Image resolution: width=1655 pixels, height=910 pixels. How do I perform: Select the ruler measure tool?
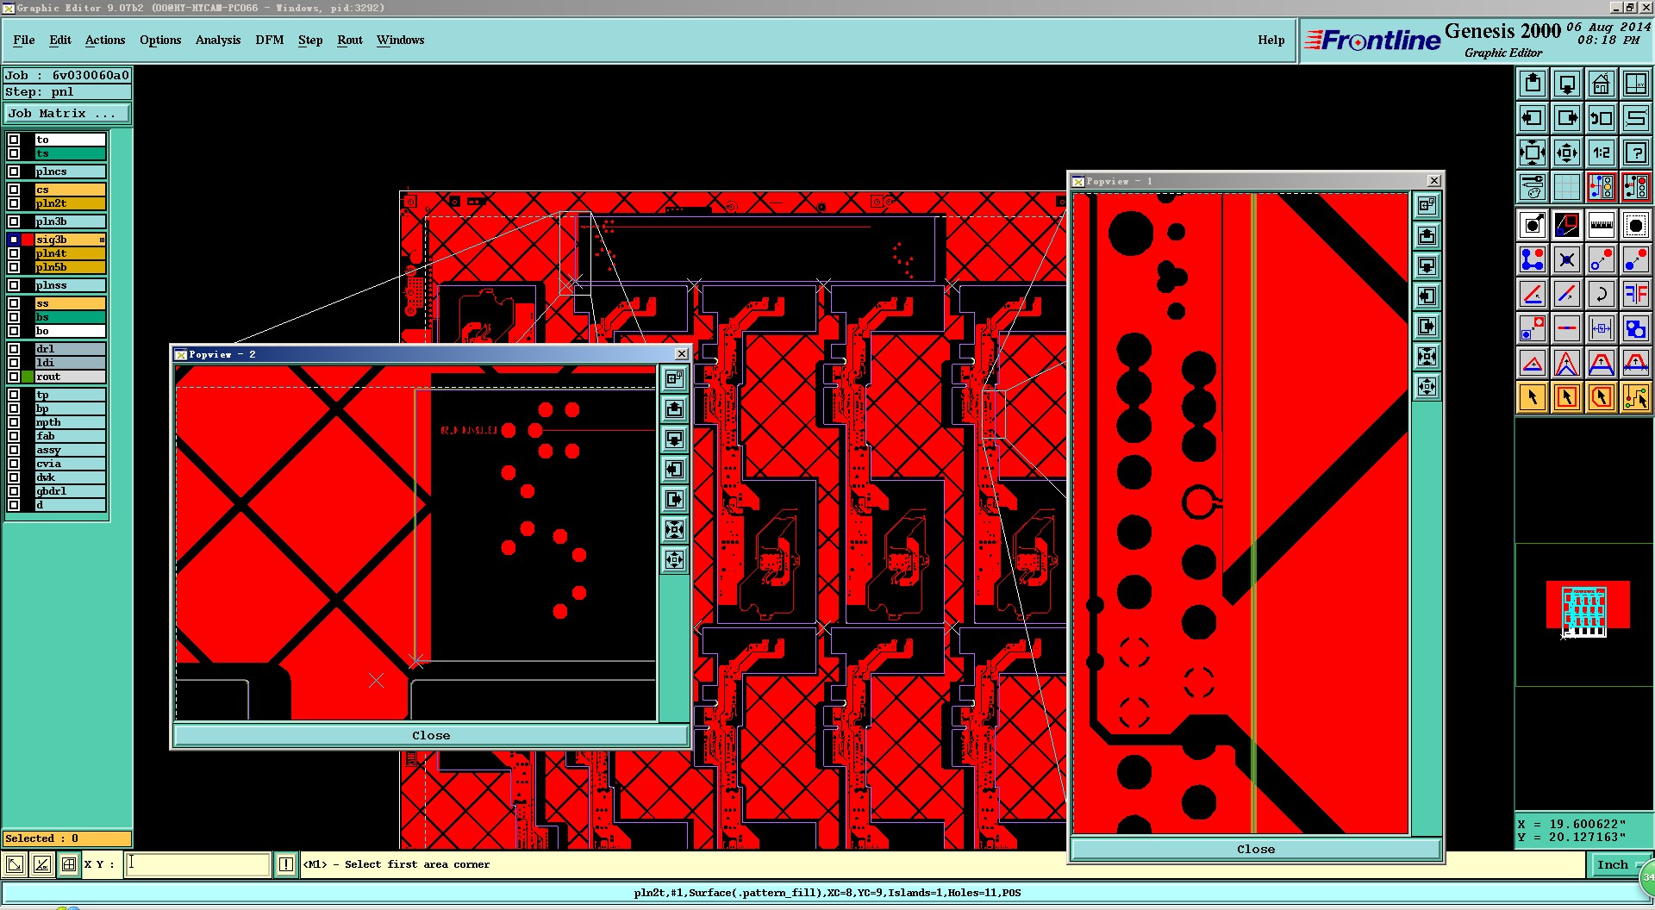(1602, 225)
